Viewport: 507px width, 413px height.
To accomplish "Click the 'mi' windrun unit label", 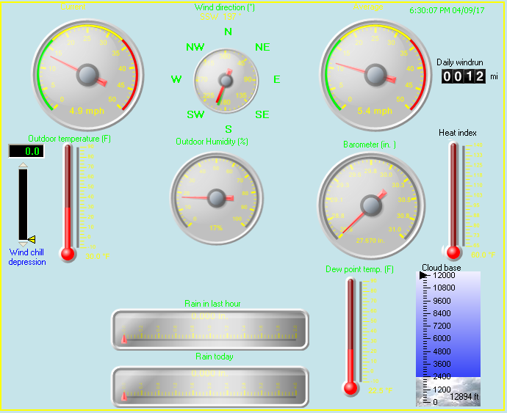I will (494, 76).
